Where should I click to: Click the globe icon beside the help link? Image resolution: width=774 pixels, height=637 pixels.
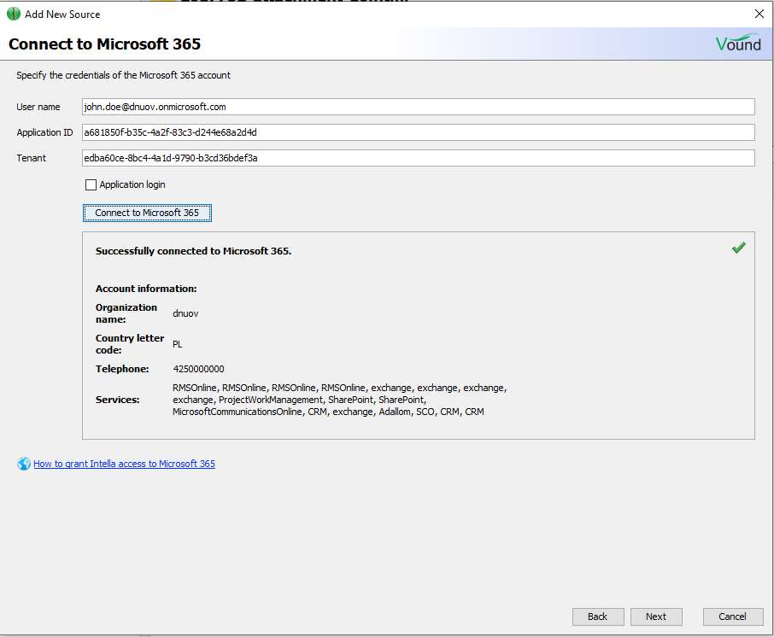(x=24, y=464)
